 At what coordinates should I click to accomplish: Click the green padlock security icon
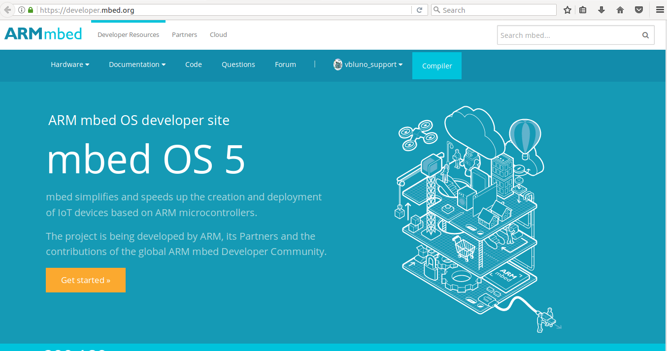click(31, 10)
